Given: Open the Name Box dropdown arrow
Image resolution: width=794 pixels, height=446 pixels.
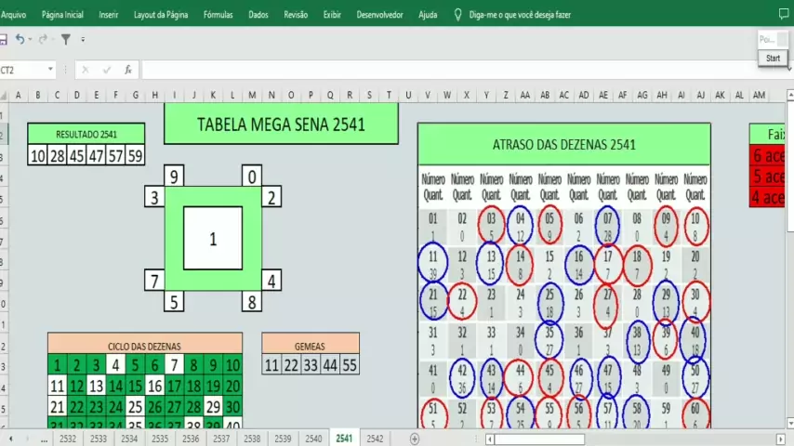Looking at the screenshot, I should click(50, 70).
